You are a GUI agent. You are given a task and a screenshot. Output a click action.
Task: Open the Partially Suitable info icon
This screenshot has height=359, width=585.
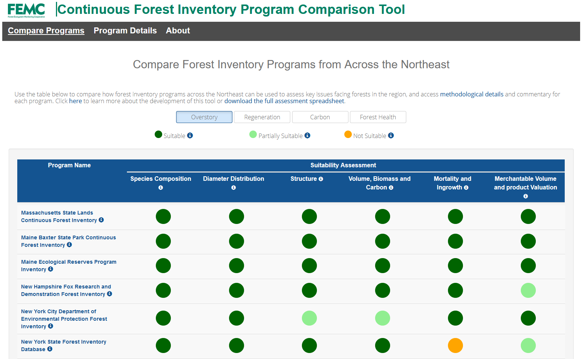click(308, 135)
